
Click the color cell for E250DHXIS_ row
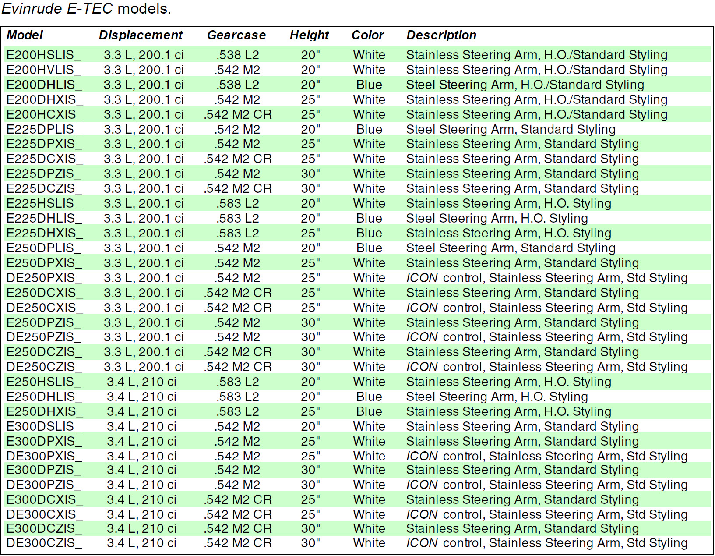(x=369, y=411)
